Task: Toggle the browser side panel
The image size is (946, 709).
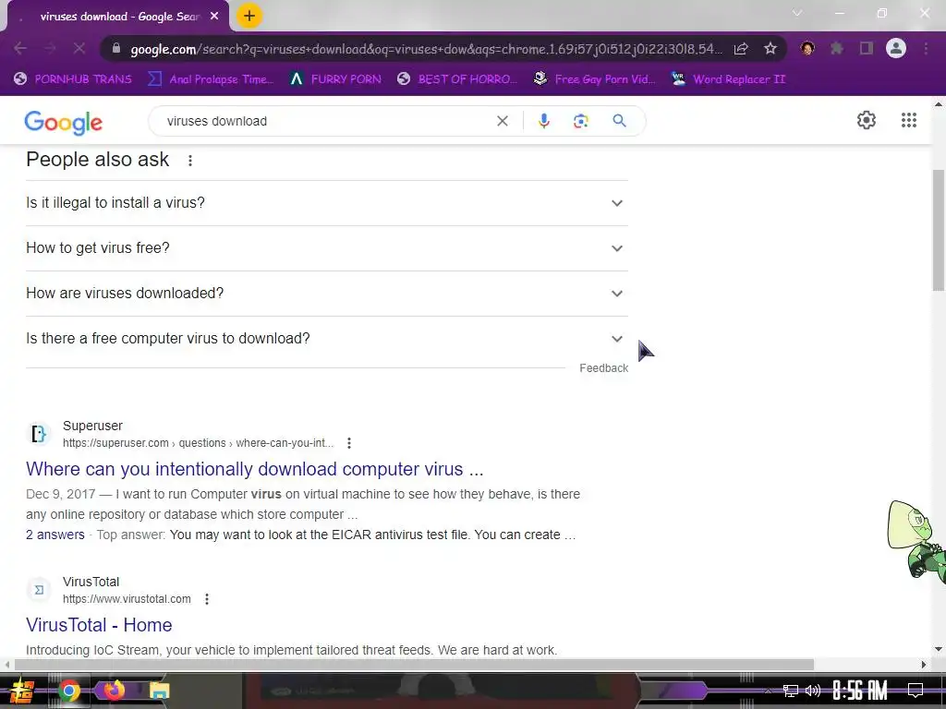Action: [x=867, y=48]
